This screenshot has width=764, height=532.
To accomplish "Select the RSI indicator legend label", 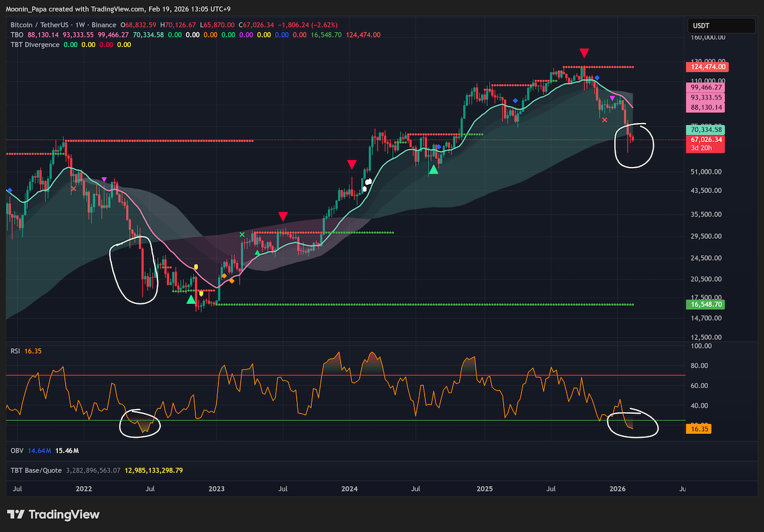I will click(x=16, y=350).
